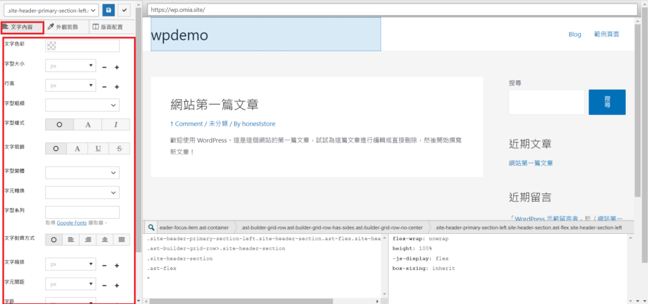648x304 pixels.
Task: Select the none option for 文字裝飾
Action: pos(56,149)
